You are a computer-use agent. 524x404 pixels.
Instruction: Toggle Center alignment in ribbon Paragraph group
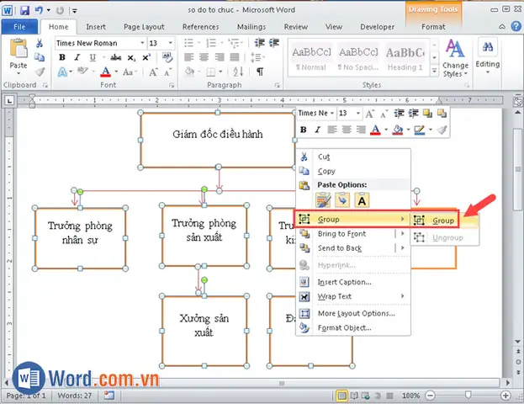[x=204, y=57]
